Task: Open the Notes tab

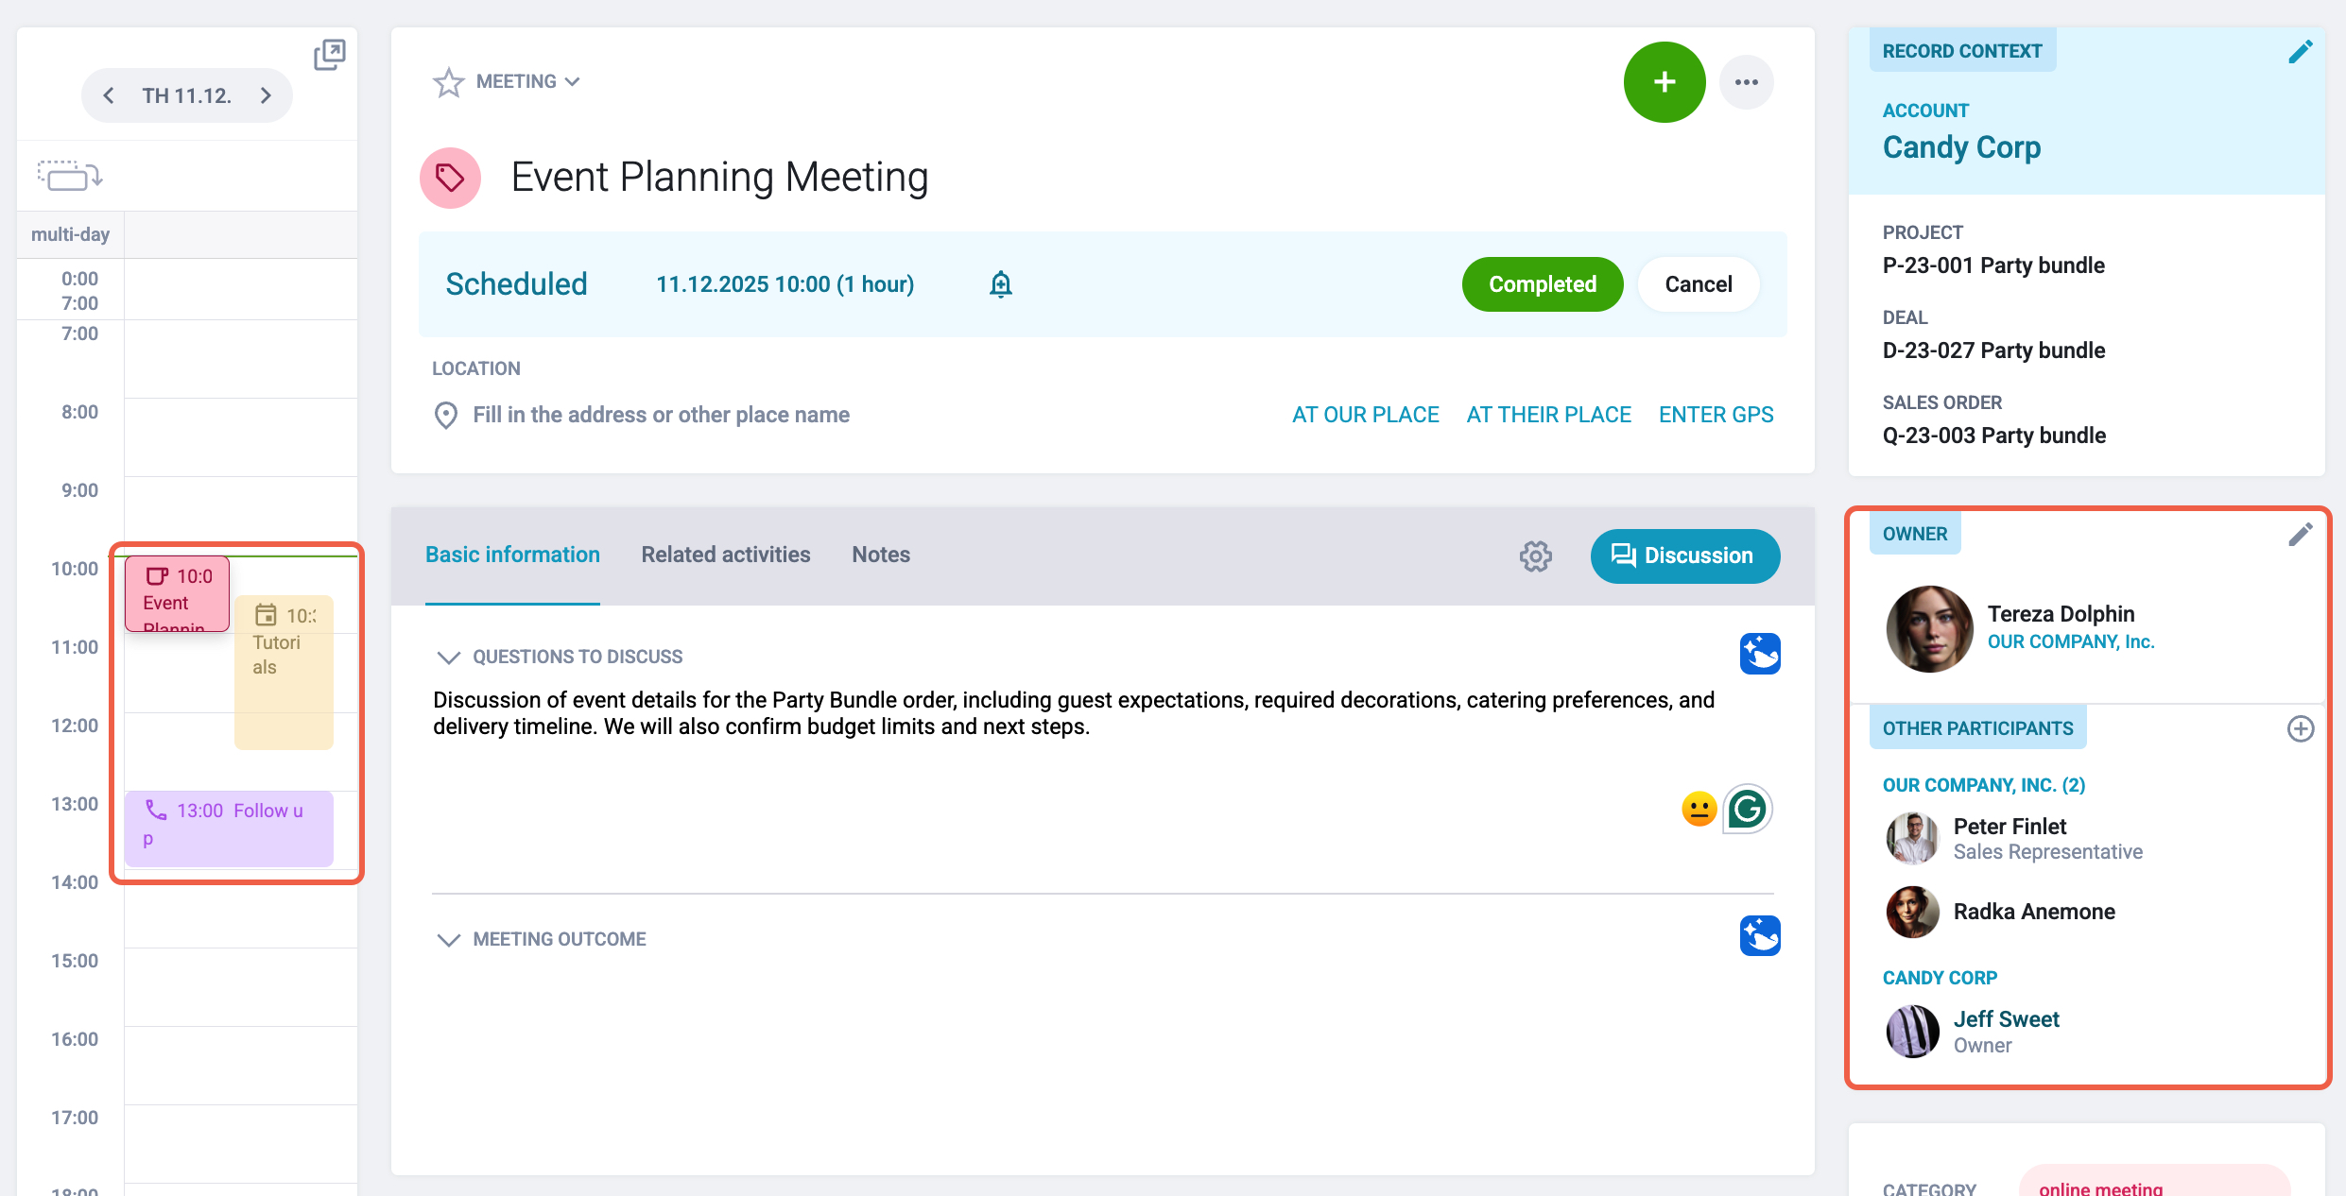Action: click(881, 555)
